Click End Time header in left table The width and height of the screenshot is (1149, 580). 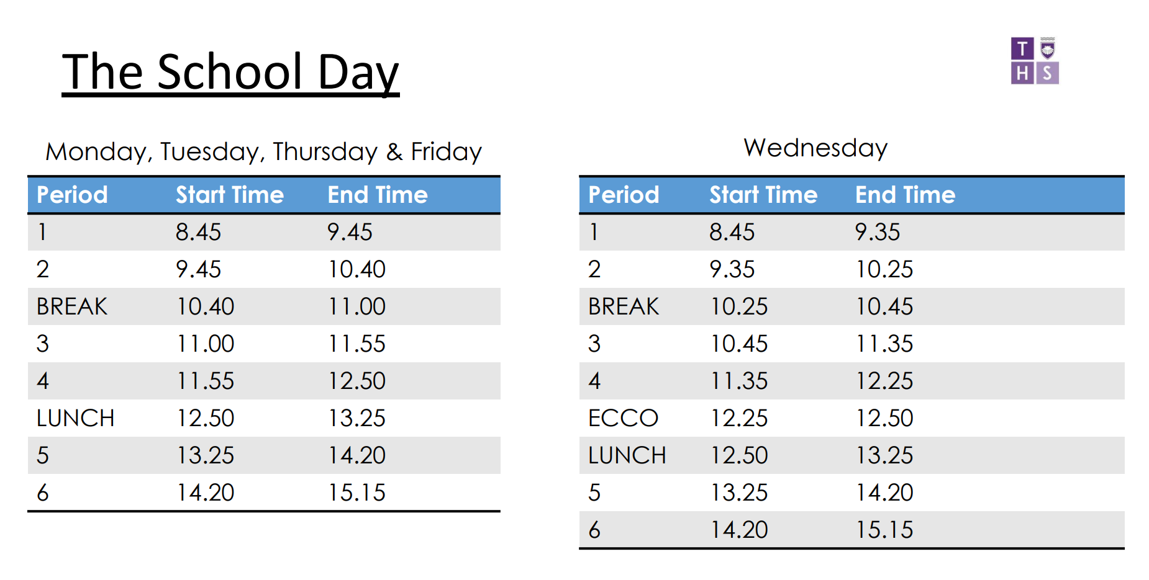(378, 195)
